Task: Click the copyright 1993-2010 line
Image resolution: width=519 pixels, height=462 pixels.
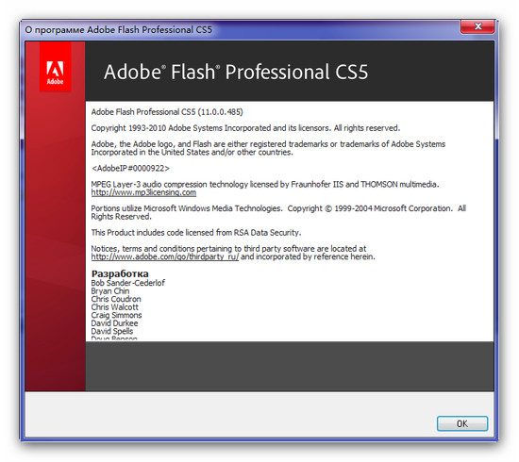Action: 245,128
